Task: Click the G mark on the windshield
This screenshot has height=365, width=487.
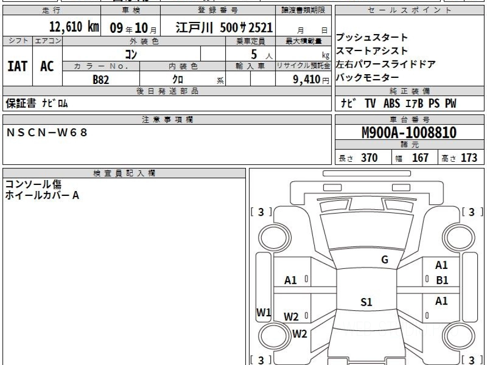Action: (385, 260)
